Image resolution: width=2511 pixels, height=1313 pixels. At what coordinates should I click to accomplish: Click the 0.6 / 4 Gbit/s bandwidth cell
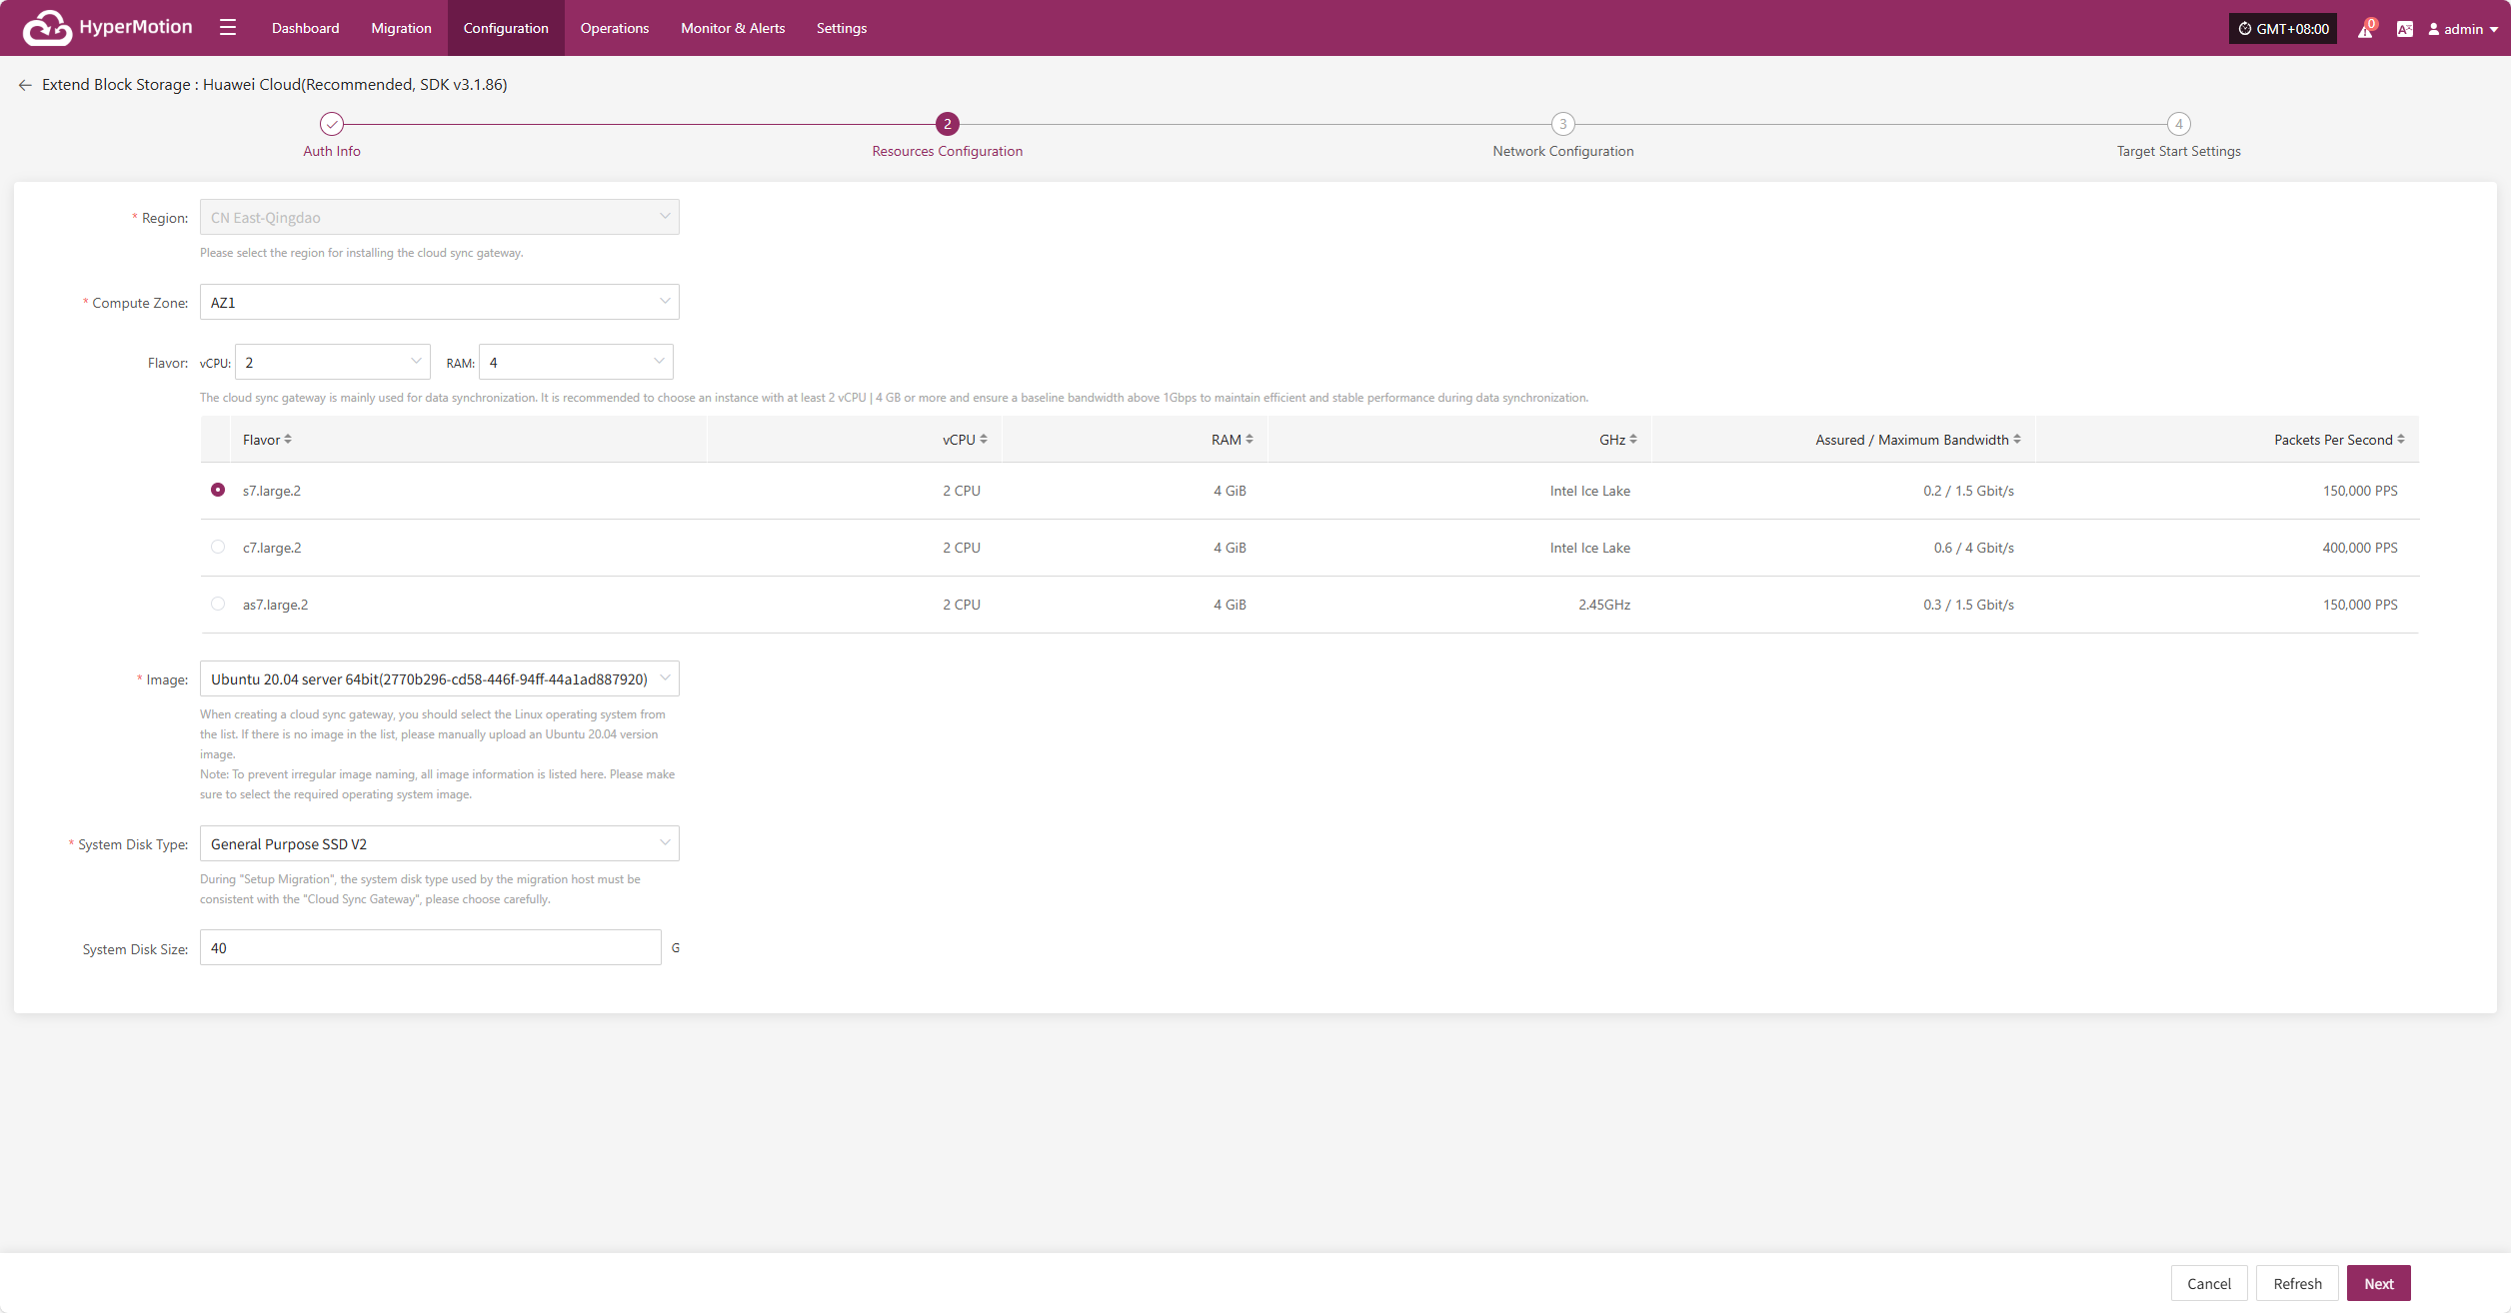click(x=1974, y=548)
